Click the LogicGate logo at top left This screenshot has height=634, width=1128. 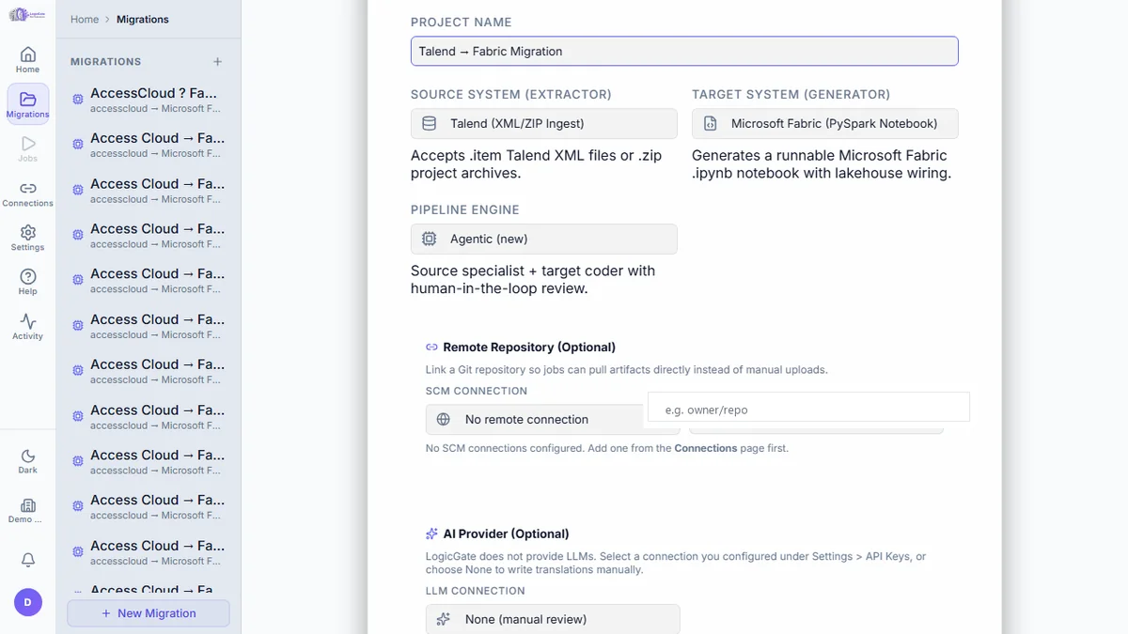click(27, 15)
